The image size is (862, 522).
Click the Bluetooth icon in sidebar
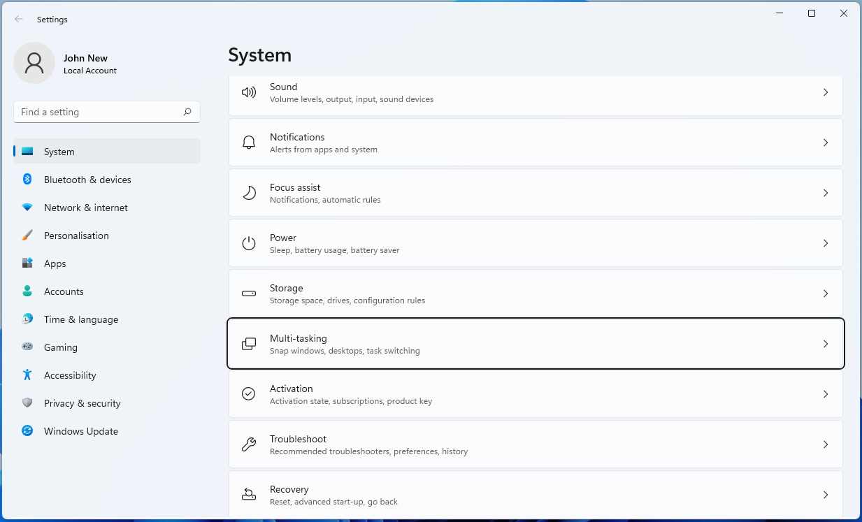[x=27, y=180]
